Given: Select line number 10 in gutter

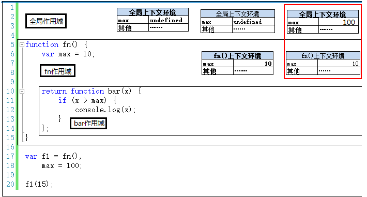Looking at the screenshot, I should click(x=10, y=91).
